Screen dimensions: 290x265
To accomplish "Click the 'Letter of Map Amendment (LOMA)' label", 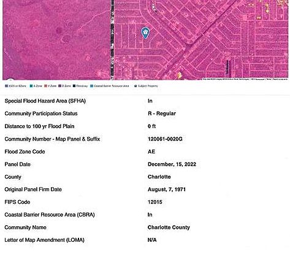I will click(x=44, y=240).
